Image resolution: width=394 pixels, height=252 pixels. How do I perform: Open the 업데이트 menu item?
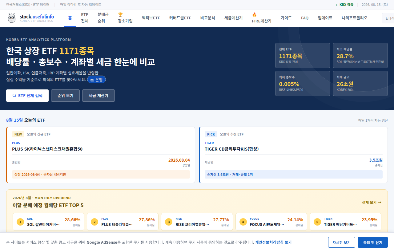(x=325, y=18)
